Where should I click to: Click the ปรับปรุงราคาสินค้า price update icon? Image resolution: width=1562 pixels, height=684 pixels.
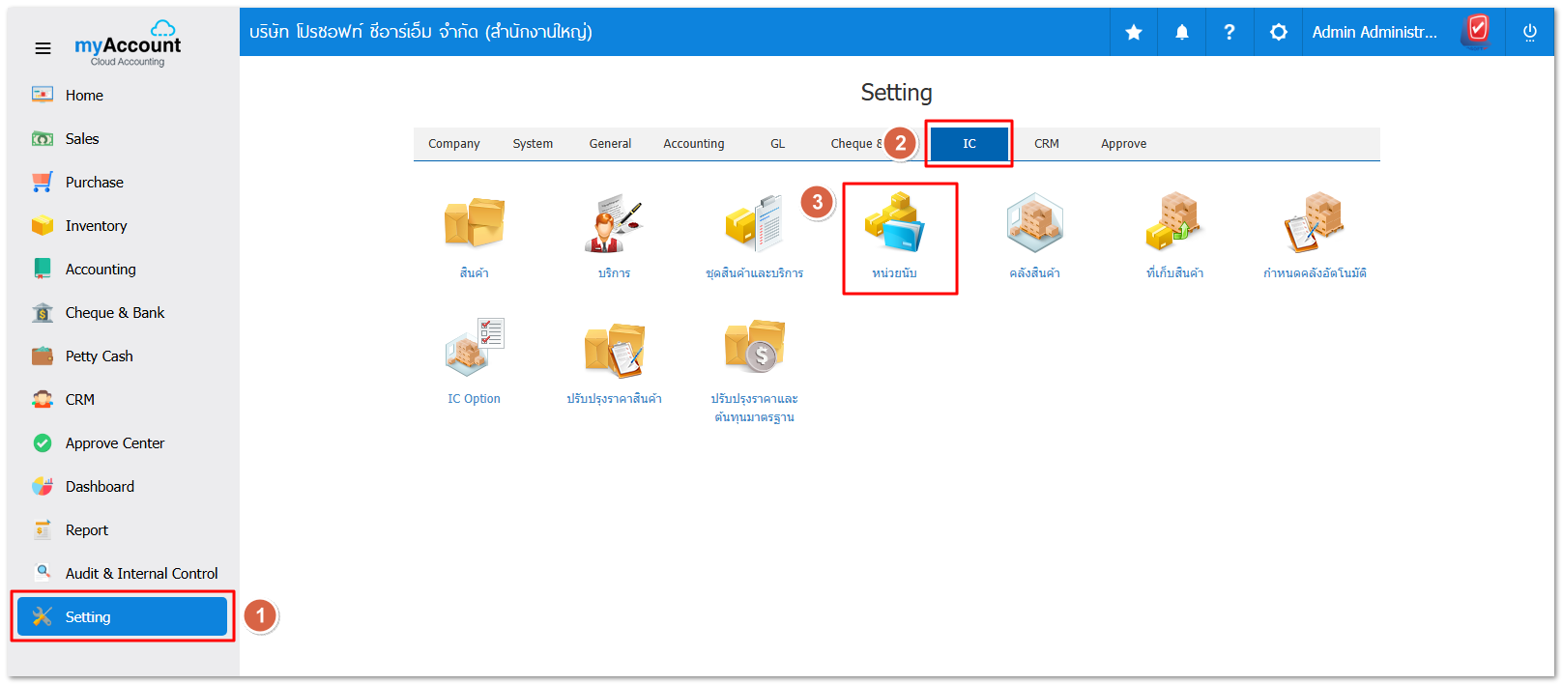[x=614, y=350]
